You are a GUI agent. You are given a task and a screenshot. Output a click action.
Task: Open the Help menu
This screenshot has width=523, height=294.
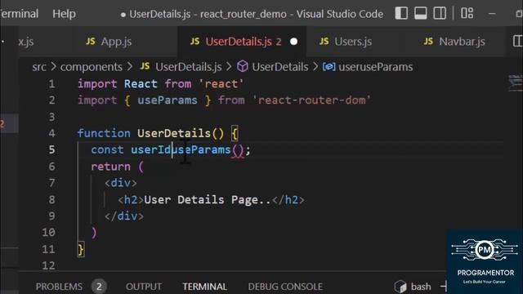pyautogui.click(x=64, y=14)
